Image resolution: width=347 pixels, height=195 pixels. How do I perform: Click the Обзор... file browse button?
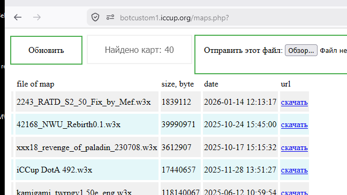tap(301, 50)
